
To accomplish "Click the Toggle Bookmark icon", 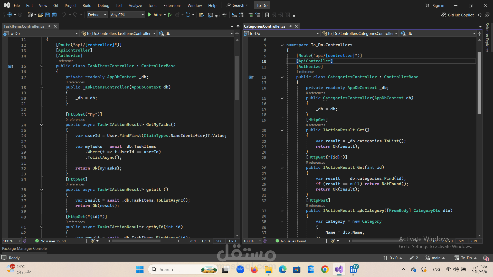I will point(267,15).
